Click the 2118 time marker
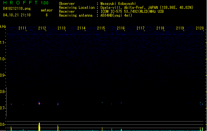Viewport: 207px width, 131px height. 160,28
